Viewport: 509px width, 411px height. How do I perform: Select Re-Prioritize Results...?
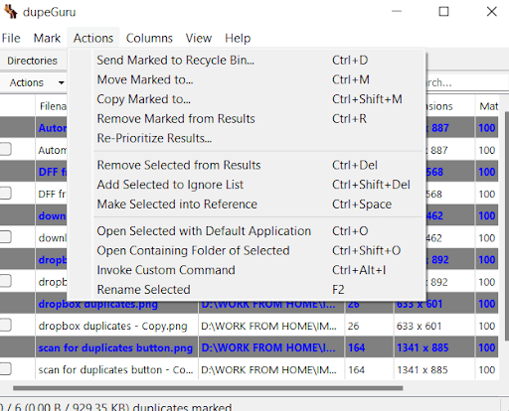247,138
